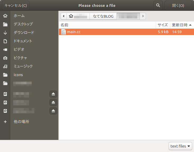Viewport: 194px width, 152px height.
Task: Click the Home icon in the sidebar
Action: pyautogui.click(x=5, y=16)
